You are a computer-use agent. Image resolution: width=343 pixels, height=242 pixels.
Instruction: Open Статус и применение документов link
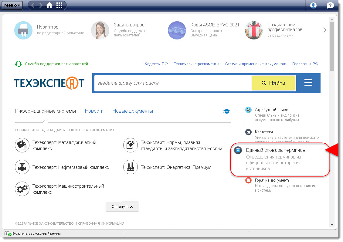pos(256,64)
